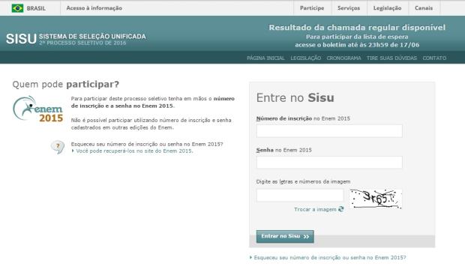Click the captcha text input field
Image resolution: width=465 pixels, height=272 pixels.
click(x=300, y=196)
